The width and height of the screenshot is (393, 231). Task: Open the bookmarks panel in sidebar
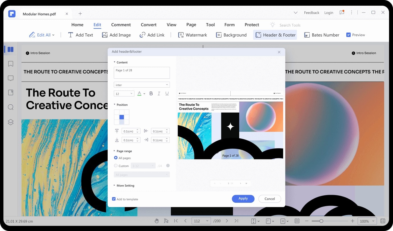coord(11,64)
